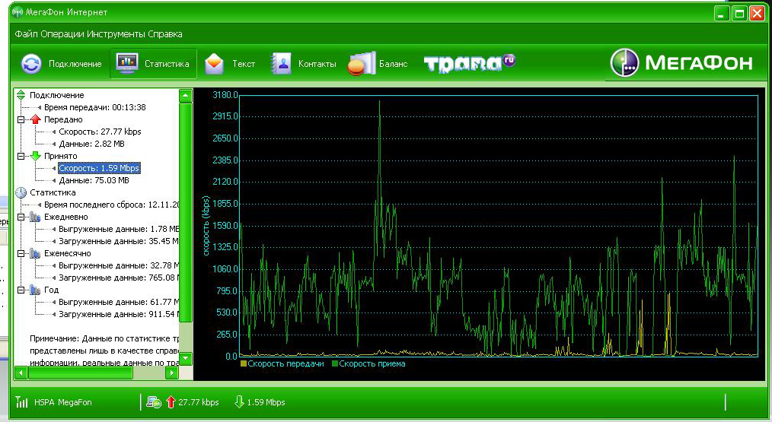Select Данные: 2.82 MB row

[91, 144]
